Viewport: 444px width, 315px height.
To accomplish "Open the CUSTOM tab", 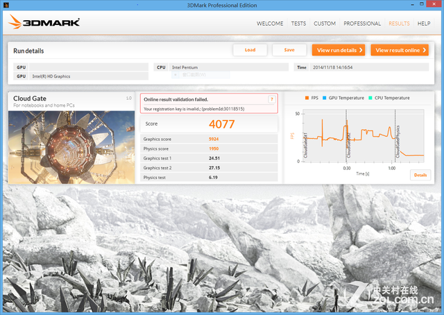I will pos(325,24).
